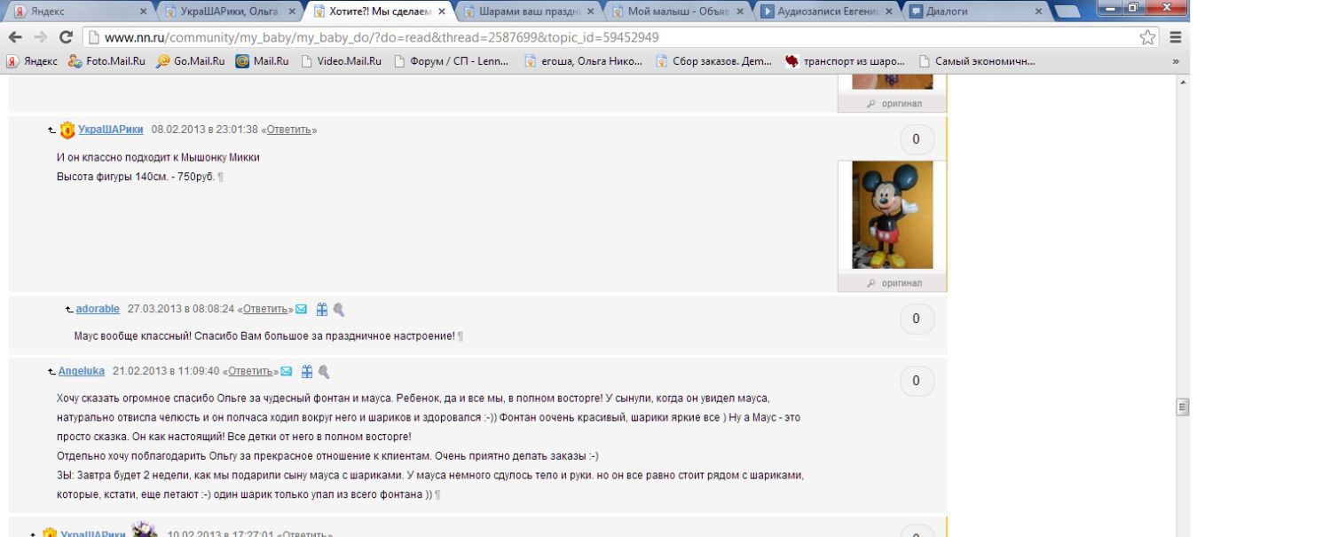
Task: Open the транспорт из шаро... bookmark
Action: coord(846,61)
